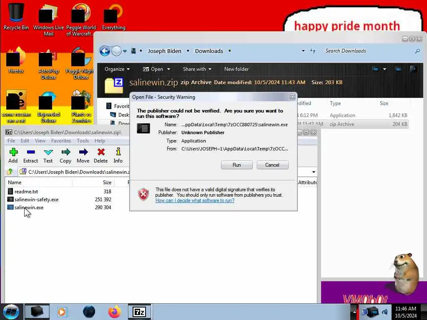
Task: Click the taskbar clock 11:46 AM
Action: coord(406,312)
